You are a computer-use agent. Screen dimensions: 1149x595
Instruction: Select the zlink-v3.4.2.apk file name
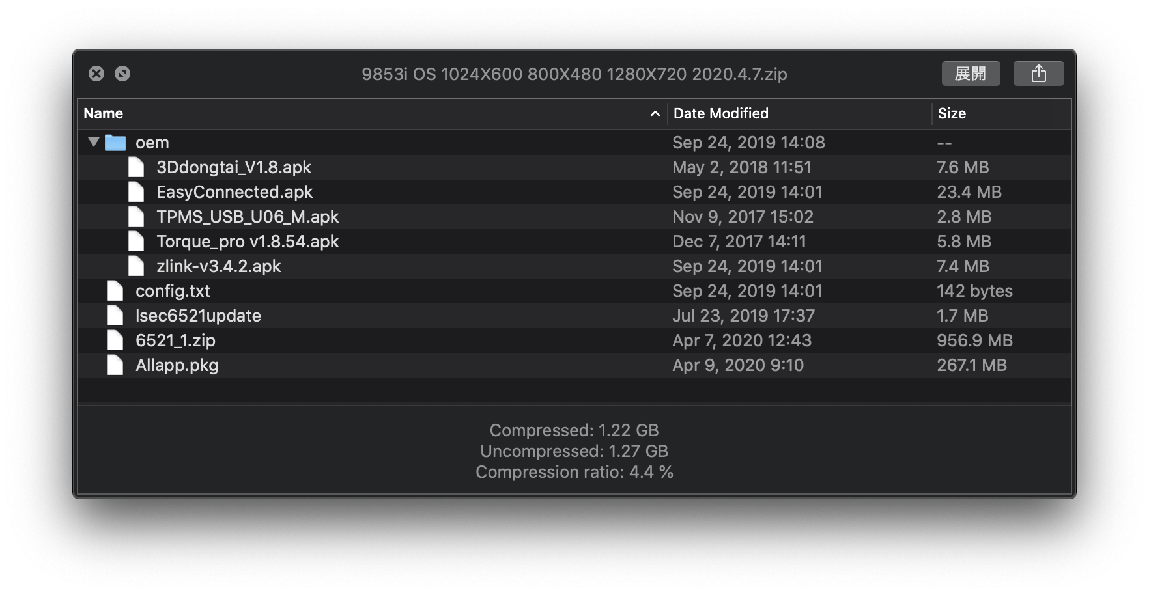click(218, 266)
